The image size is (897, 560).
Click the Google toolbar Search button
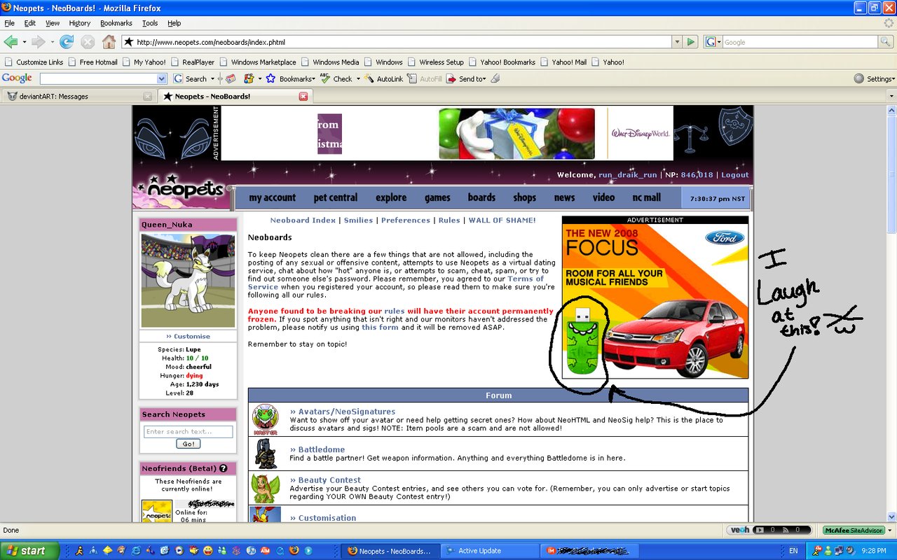click(x=190, y=79)
